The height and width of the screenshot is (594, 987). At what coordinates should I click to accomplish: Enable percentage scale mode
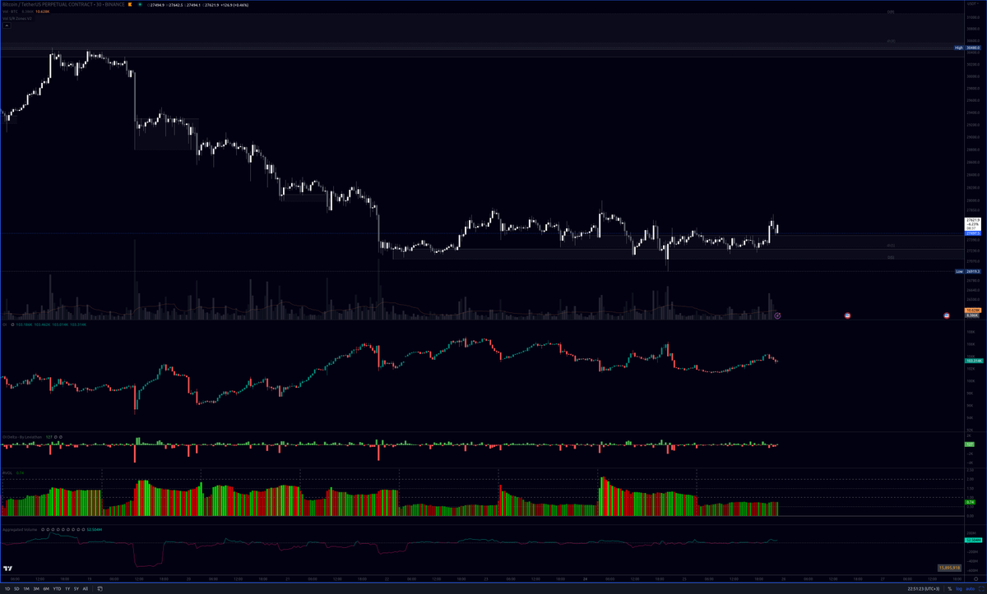point(950,588)
